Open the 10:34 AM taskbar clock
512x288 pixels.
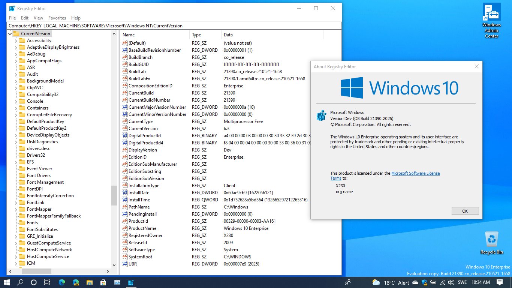pyautogui.click(x=481, y=282)
